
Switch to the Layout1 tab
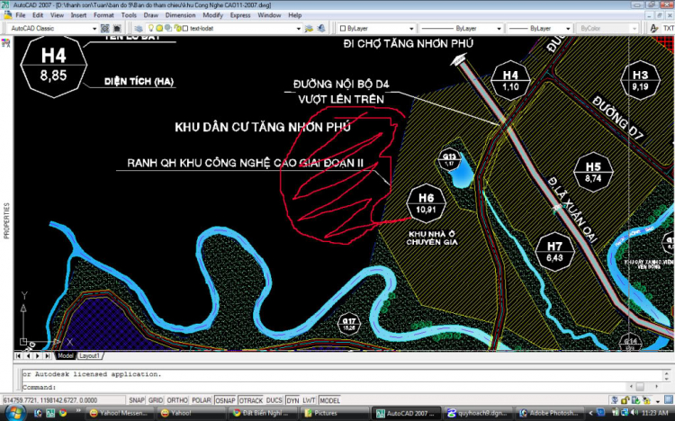pos(89,355)
